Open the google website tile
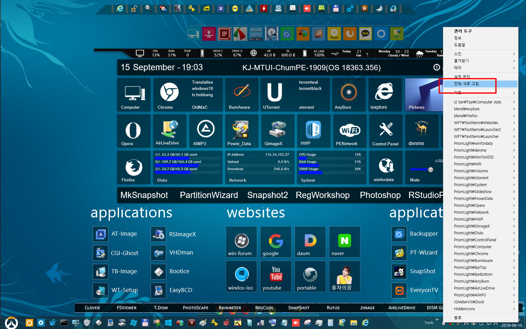The height and width of the screenshot is (329, 526). point(276,242)
